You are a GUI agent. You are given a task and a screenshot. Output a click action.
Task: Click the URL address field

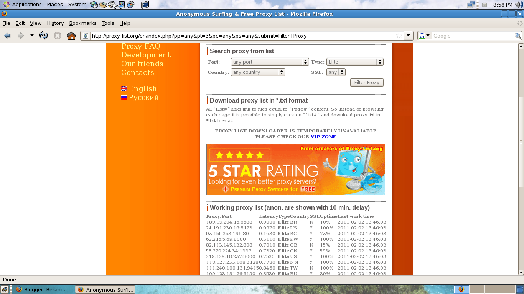tap(243, 36)
